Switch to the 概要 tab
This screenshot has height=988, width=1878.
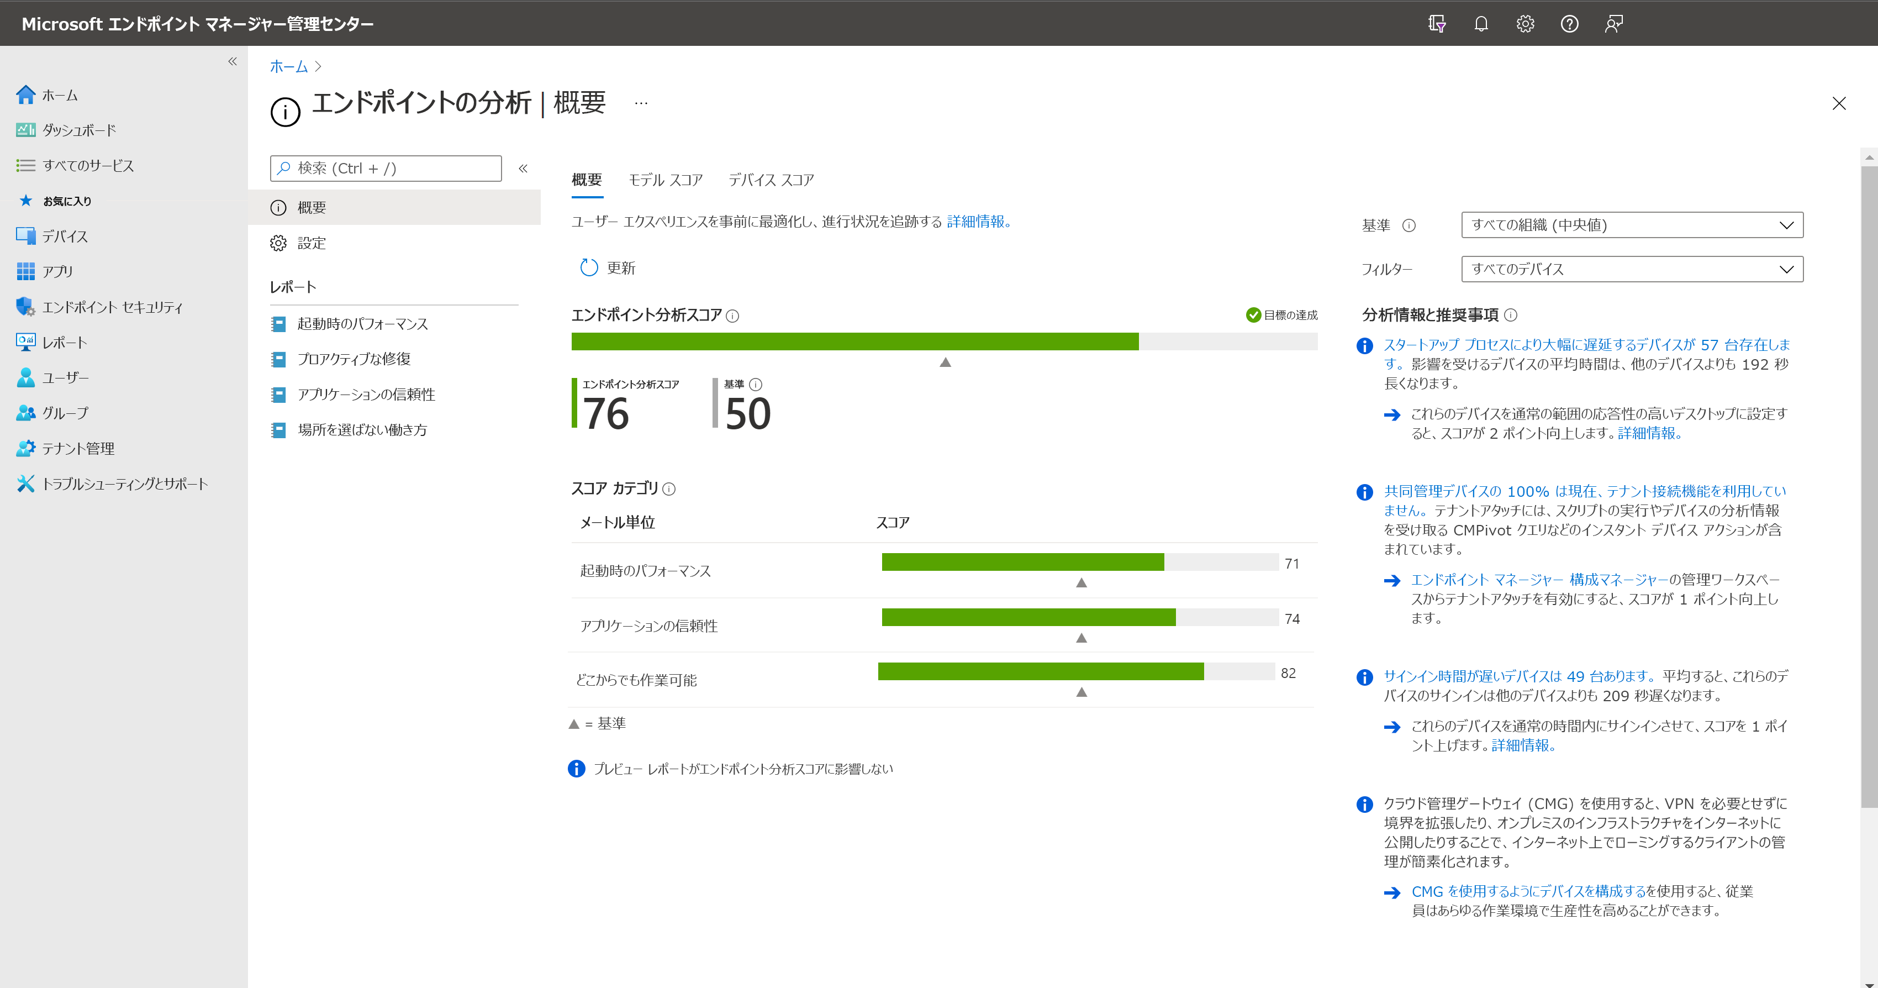(587, 180)
